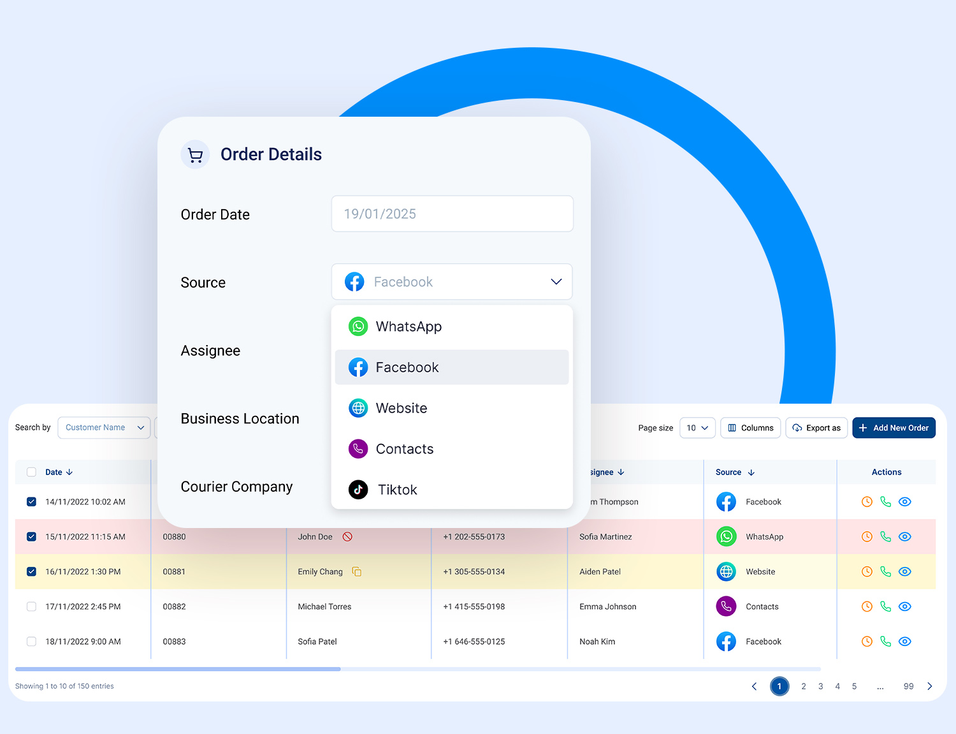The image size is (956, 734).
Task: Click the Order Date field showing 19/01/2025
Action: (x=453, y=214)
